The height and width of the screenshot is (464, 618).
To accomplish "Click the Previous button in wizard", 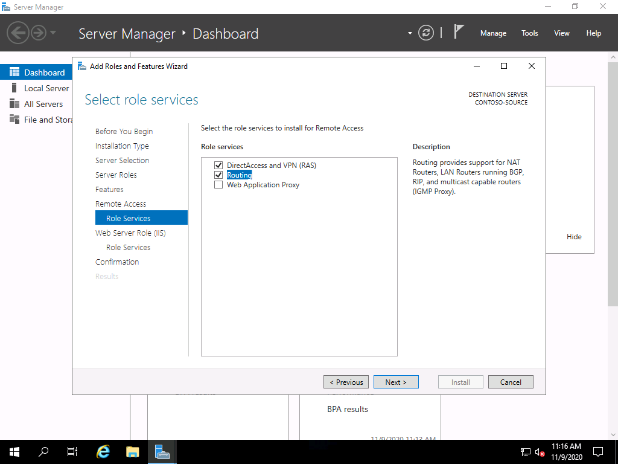I will 346,382.
